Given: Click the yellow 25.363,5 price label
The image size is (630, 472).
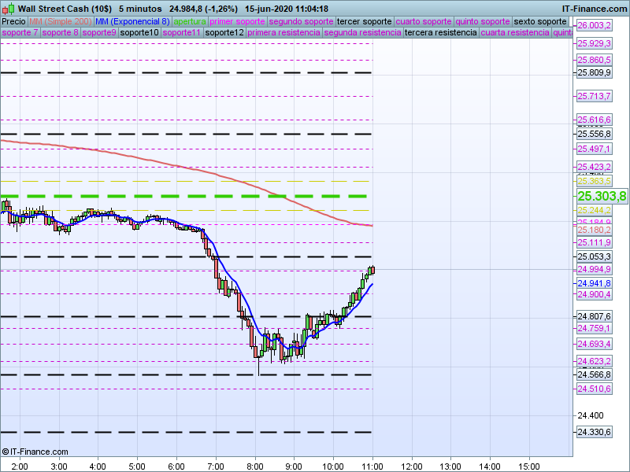Looking at the screenshot, I should pyautogui.click(x=595, y=182).
